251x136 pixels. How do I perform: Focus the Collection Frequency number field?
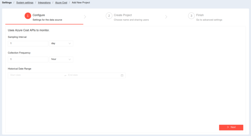tap(28, 59)
